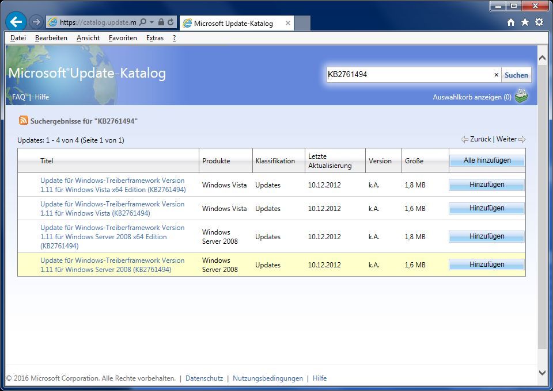
Task: Click 'Updates: 1 - 4 von 4' text
Action: pos(48,140)
